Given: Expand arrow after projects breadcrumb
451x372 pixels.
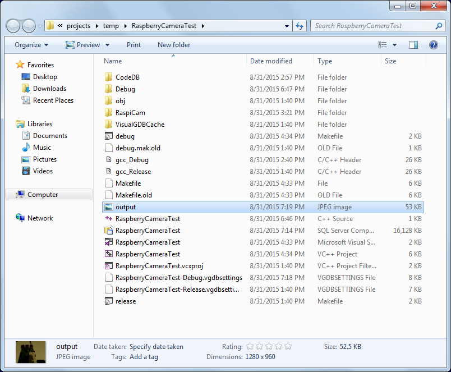Looking at the screenshot, I should coord(96,26).
